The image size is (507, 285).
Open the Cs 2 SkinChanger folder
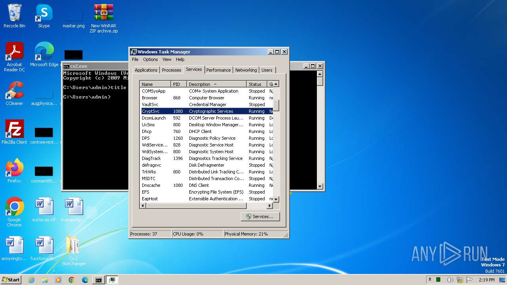pos(74,251)
